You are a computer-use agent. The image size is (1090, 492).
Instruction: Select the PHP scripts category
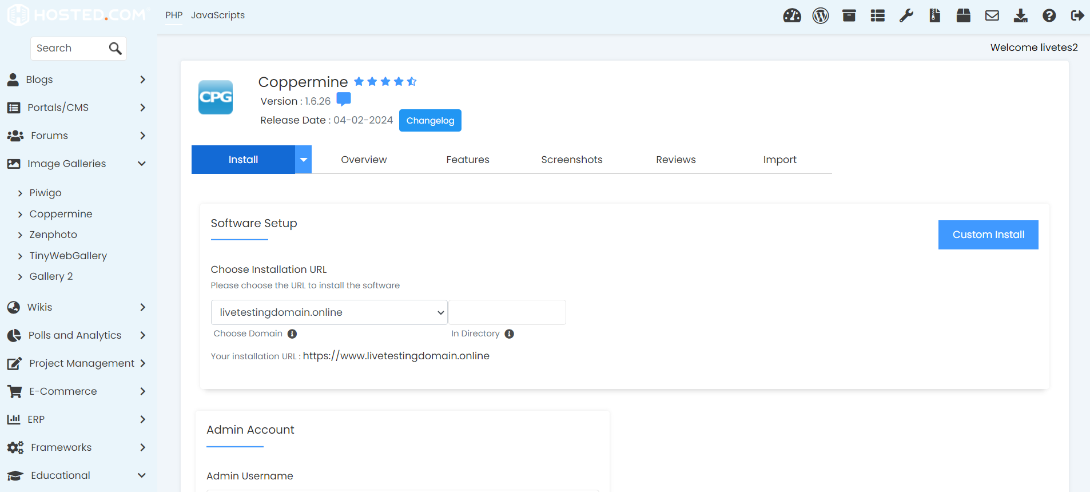(x=174, y=15)
